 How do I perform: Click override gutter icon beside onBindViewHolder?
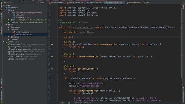coord(52,57)
